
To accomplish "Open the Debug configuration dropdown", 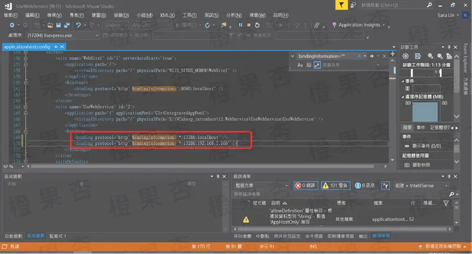I will coord(117,25).
